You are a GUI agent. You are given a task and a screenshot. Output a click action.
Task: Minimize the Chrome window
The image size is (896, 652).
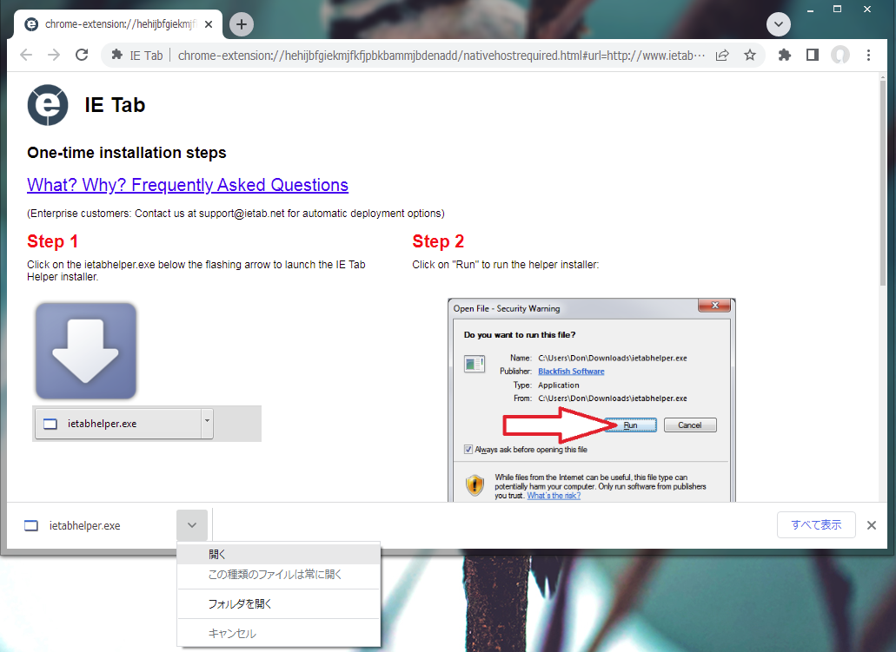click(810, 10)
